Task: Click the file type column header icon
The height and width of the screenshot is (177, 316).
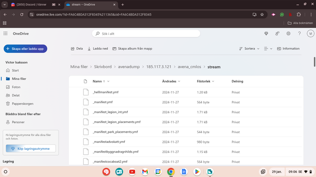Action: tap(85, 81)
